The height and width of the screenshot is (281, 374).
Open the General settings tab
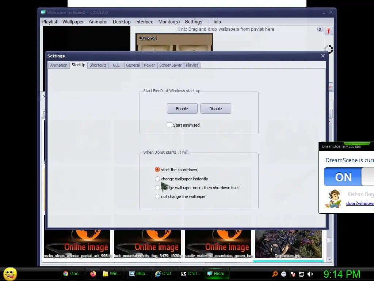133,65
